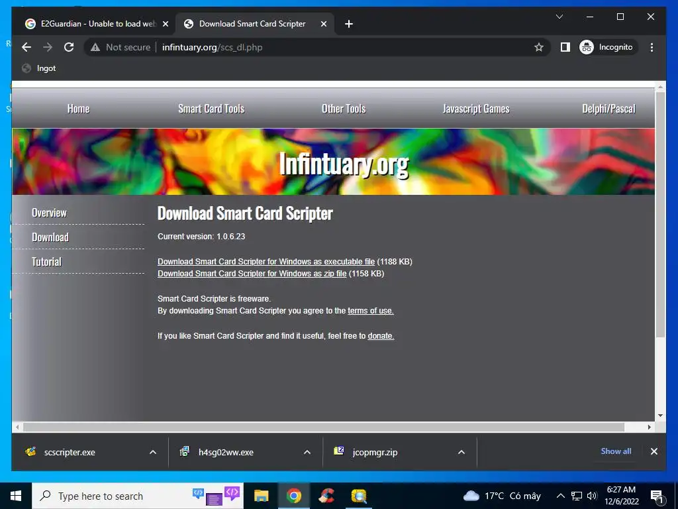Image resolution: width=678 pixels, height=509 pixels.
Task: Click the donate link
Action: coord(381,336)
